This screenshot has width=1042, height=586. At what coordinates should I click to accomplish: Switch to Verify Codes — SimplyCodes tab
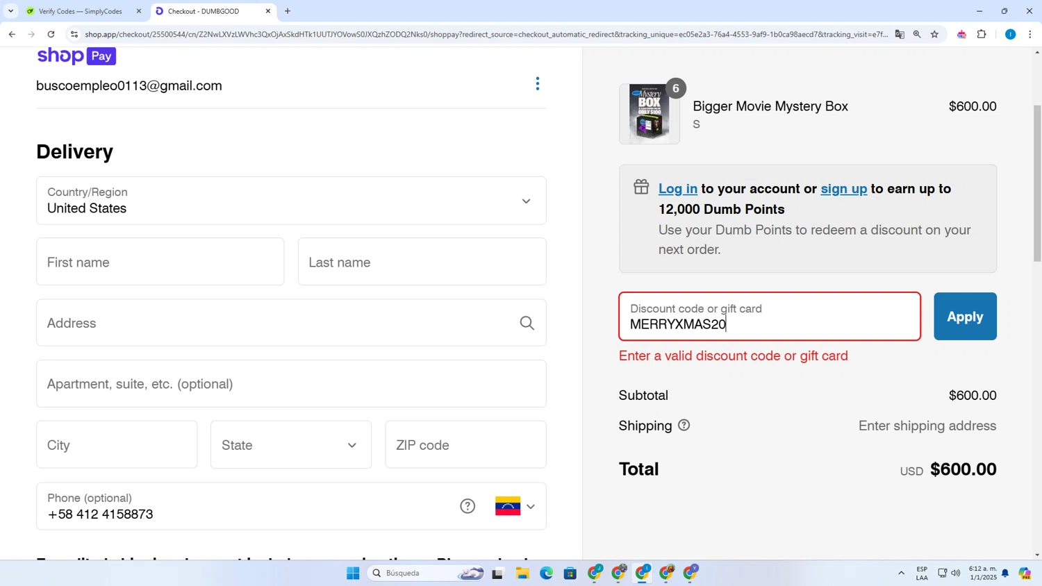(80, 11)
